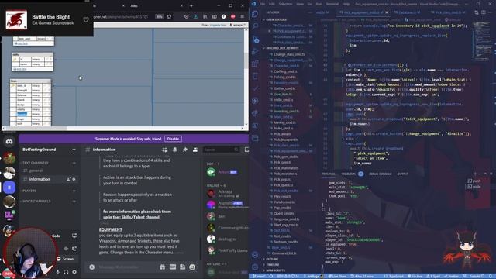Open GIF picker in Discord message bar

173,267
